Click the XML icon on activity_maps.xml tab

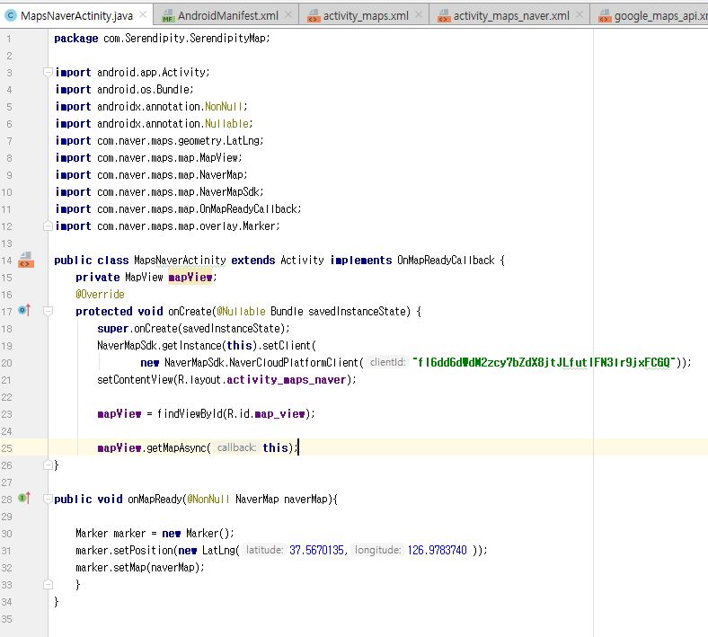313,16
